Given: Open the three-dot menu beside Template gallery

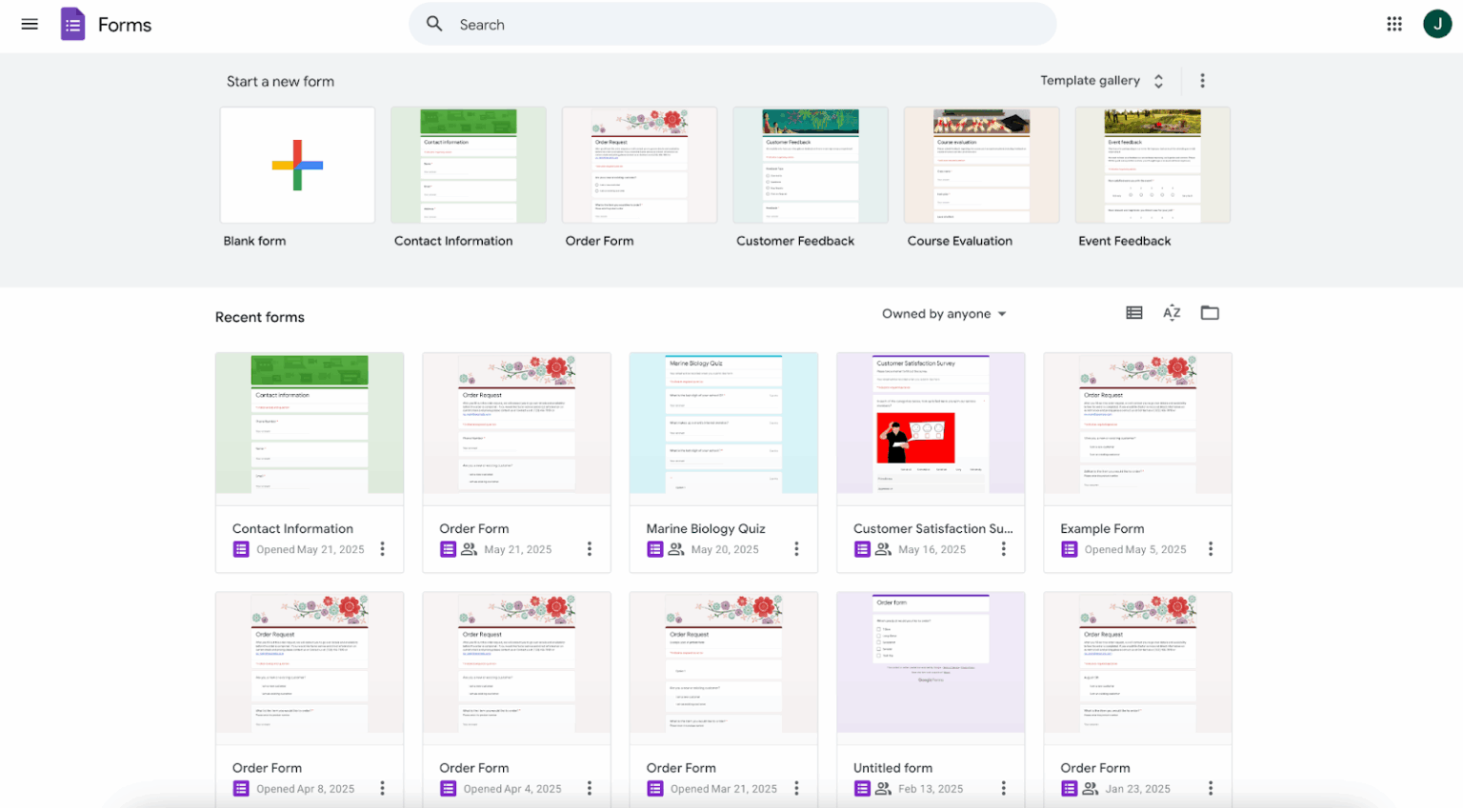Looking at the screenshot, I should (1202, 81).
